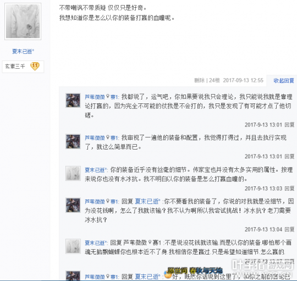Image resolution: width=297 pixels, height=281 pixels.
Task: Open the female icon by 芦苇微微 in first reply
Action: (x=108, y=97)
